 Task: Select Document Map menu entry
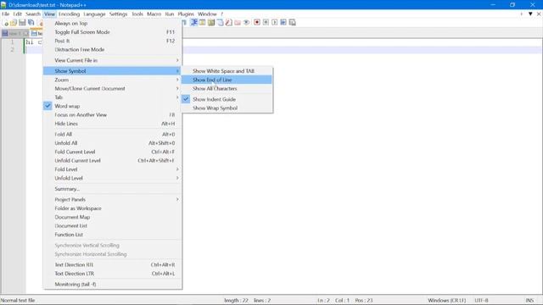point(113,217)
